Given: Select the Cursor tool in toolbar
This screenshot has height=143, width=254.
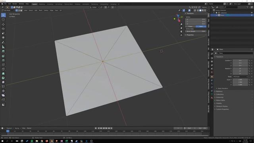Looking at the screenshot, I should click(3, 19).
